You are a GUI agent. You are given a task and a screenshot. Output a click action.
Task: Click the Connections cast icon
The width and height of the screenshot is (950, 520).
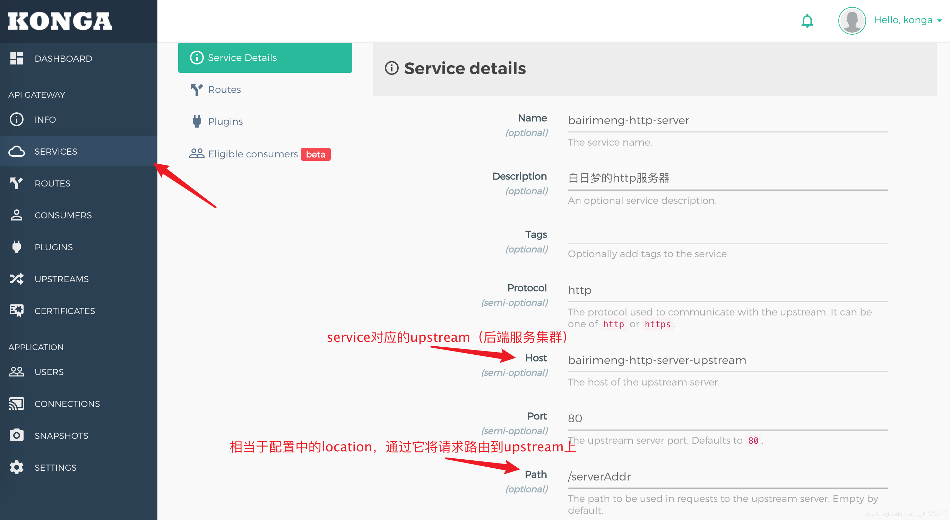17,404
